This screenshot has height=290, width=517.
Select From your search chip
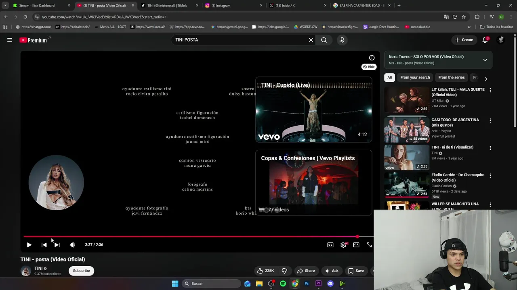coord(415,77)
